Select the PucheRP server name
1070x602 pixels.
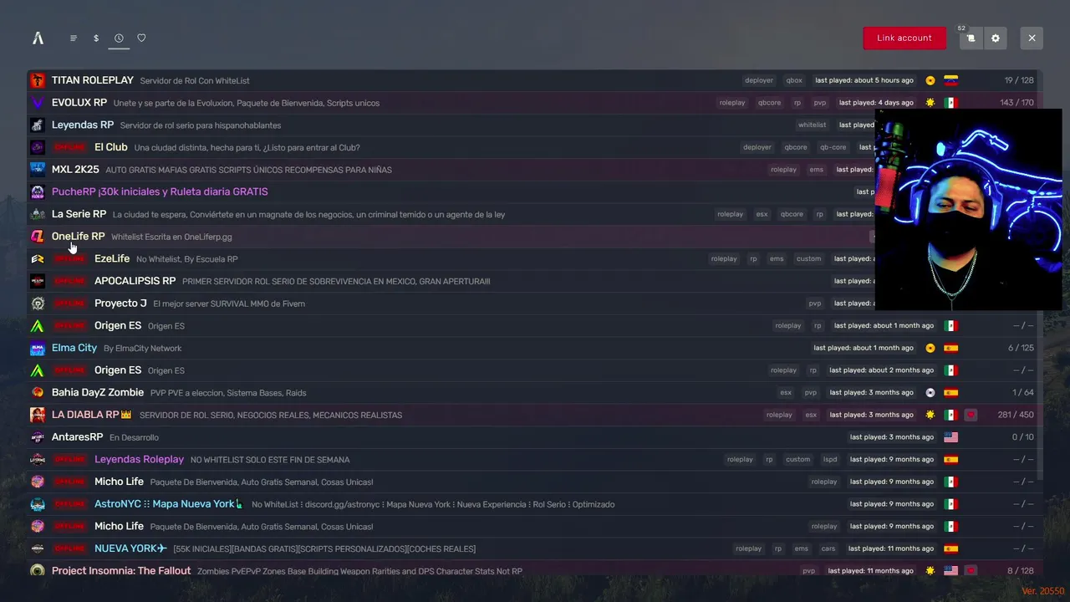click(160, 191)
